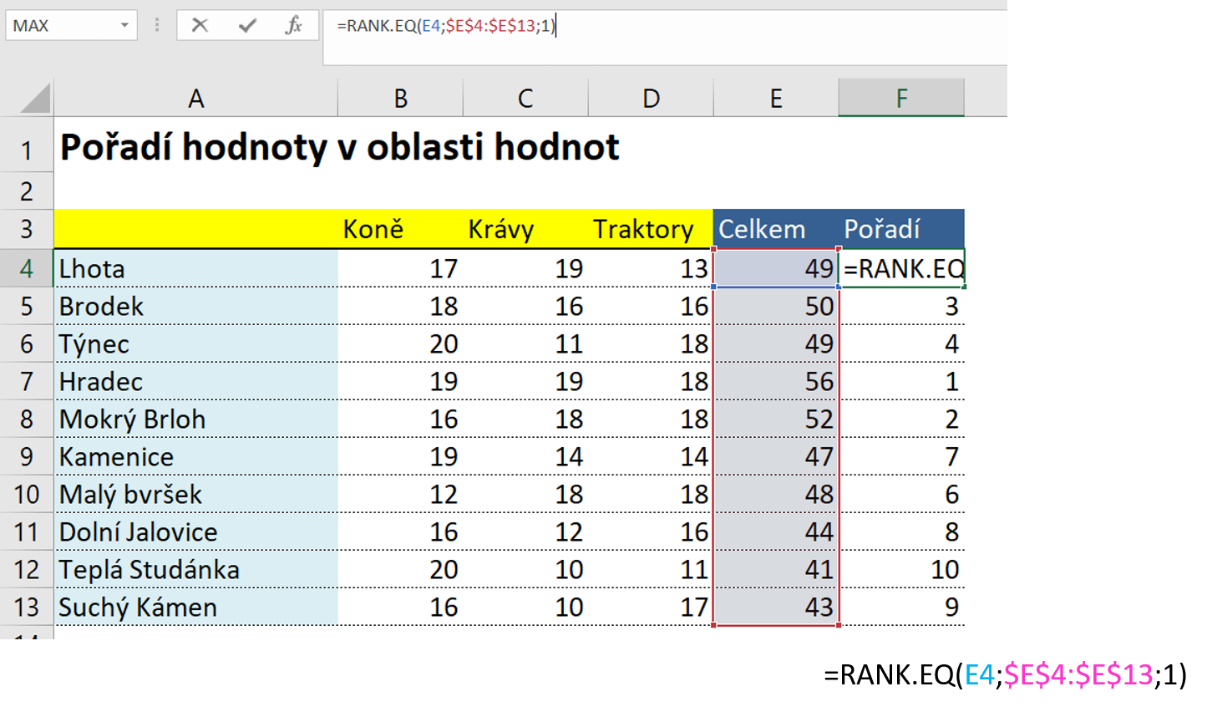Viewport: 1207px width, 712px height.
Task: Click Celkem value 50 for Brodek
Action: point(776,306)
